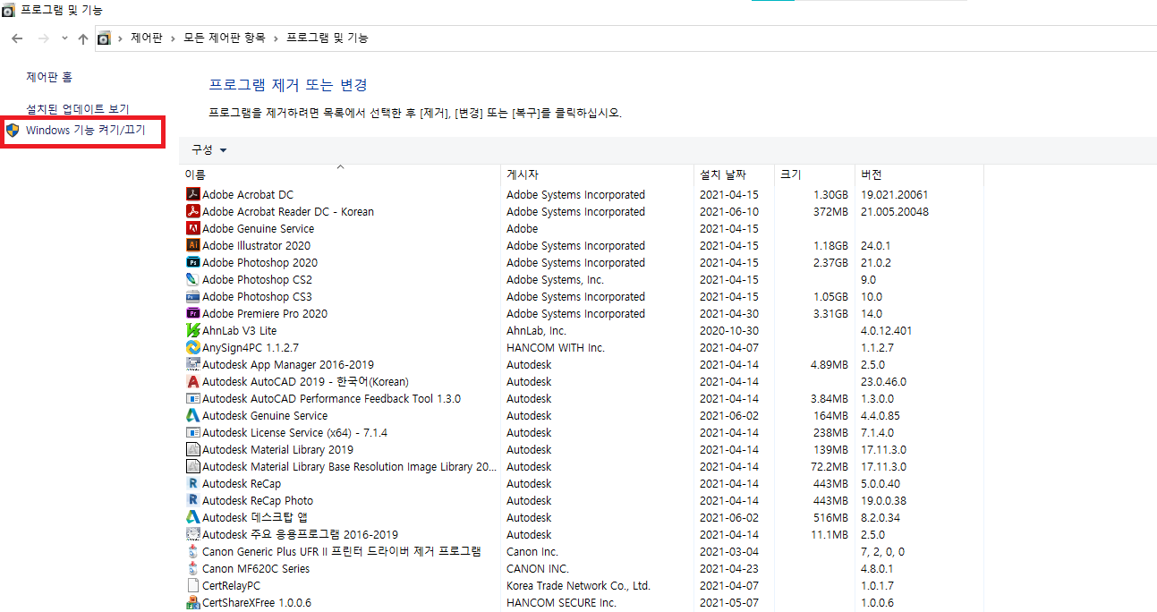Click the Autodesk ReCap icon

[192, 483]
